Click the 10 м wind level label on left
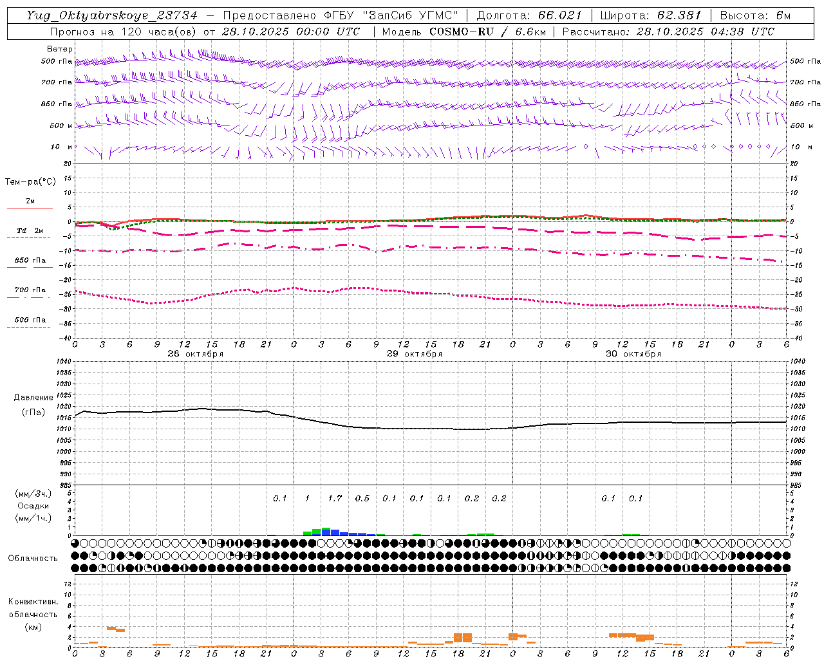This screenshot has width=824, height=659. pos(61,147)
